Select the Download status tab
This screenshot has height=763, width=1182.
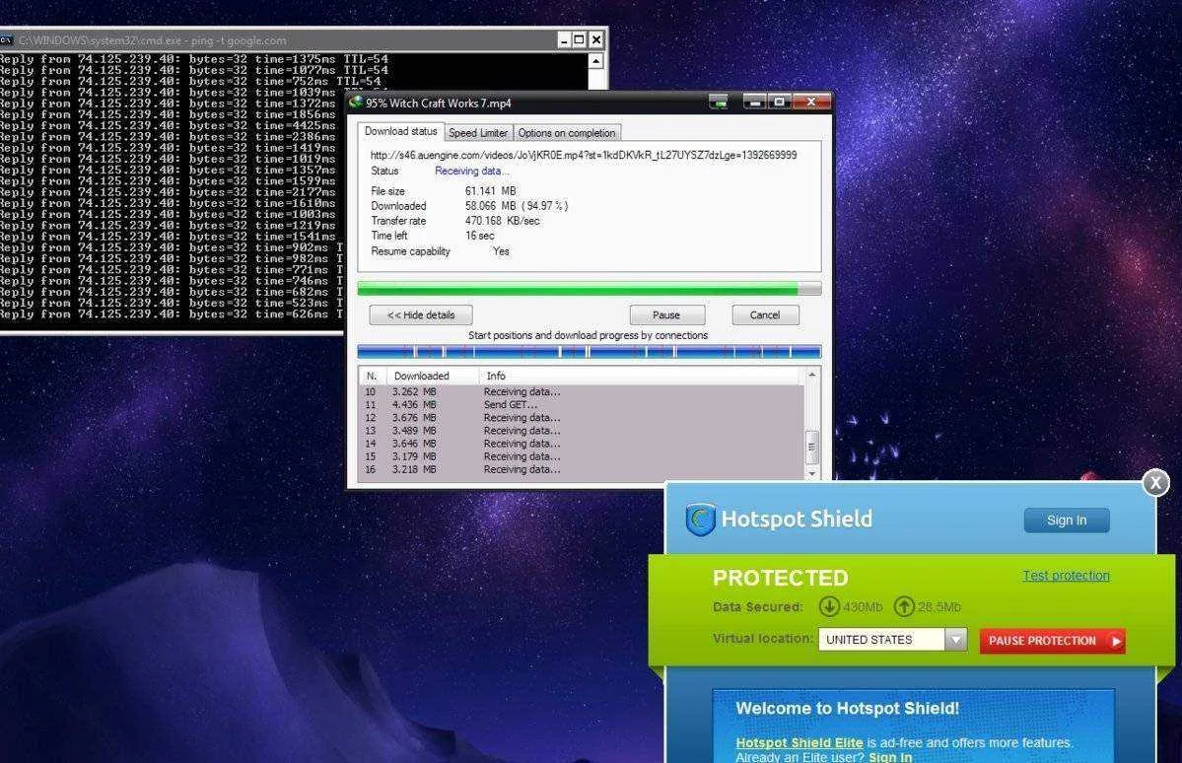point(400,131)
